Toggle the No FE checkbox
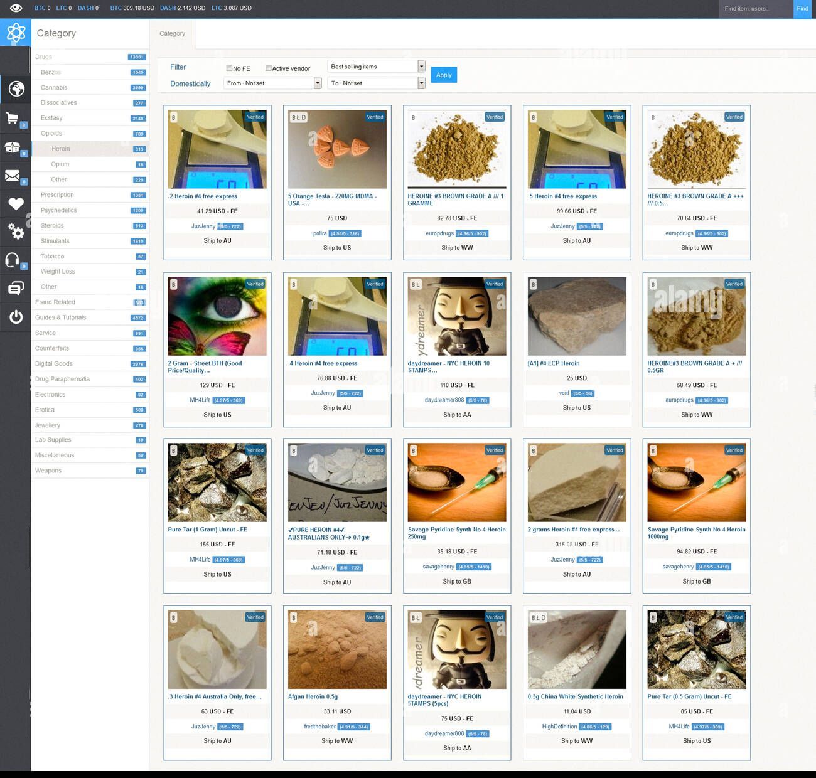Screen dimensions: 816x778 click(x=229, y=68)
